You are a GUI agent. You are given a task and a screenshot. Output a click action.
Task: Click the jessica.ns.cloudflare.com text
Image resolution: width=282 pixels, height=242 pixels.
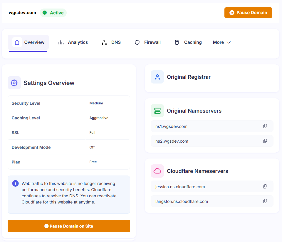(180, 187)
